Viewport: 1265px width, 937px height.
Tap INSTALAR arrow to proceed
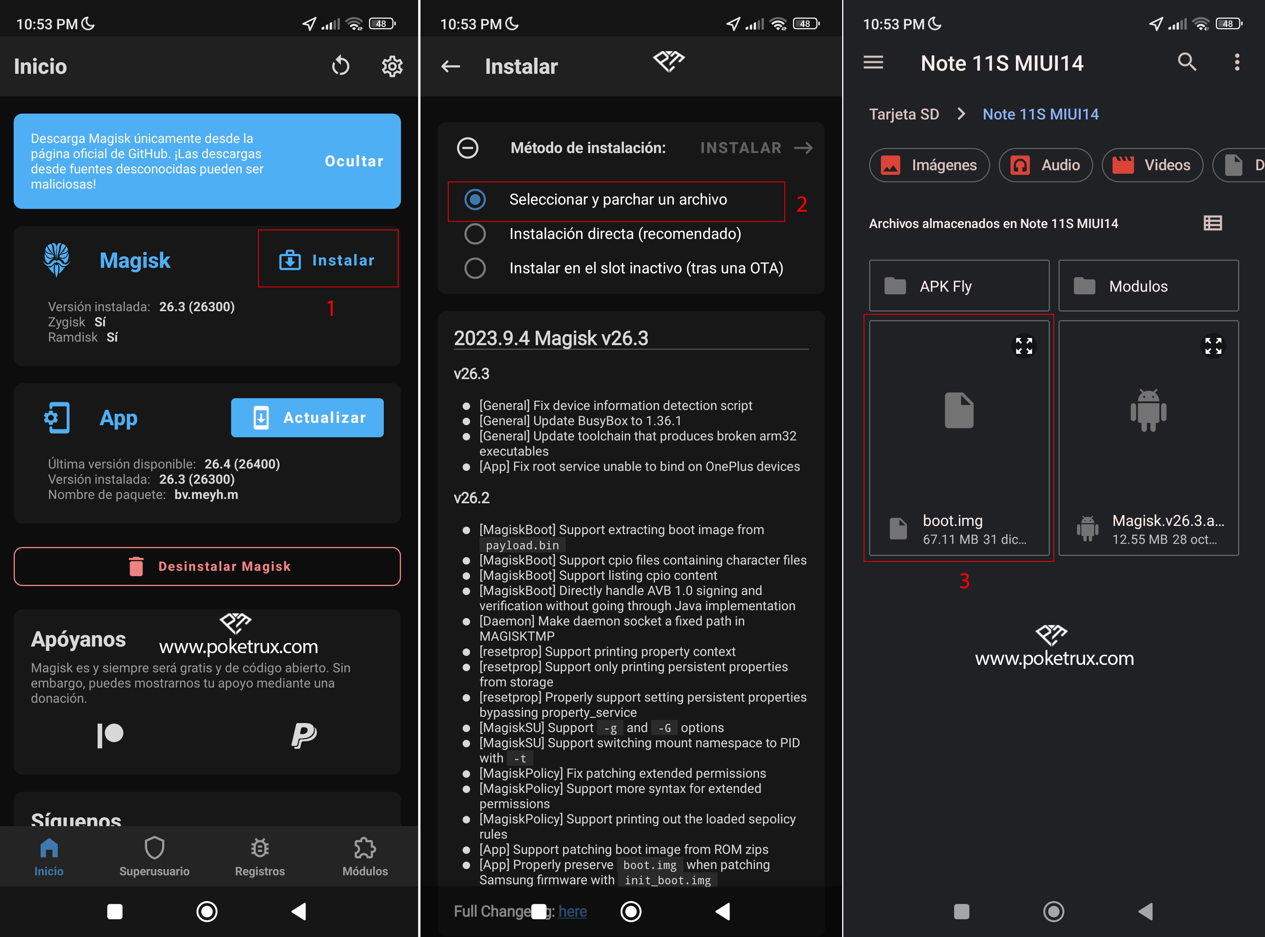tap(756, 148)
